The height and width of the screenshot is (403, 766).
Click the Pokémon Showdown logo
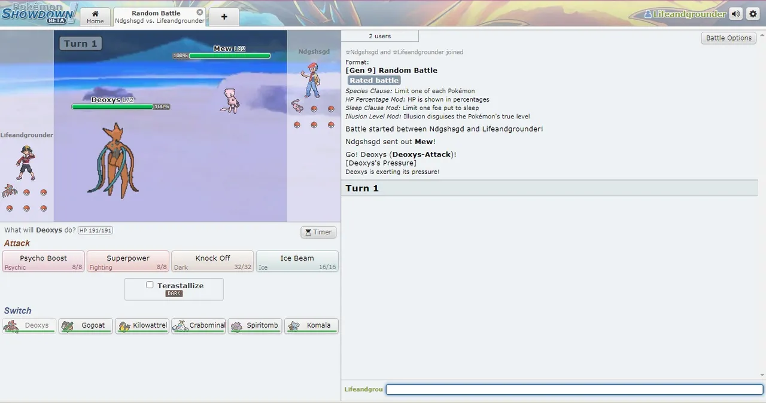click(x=38, y=13)
